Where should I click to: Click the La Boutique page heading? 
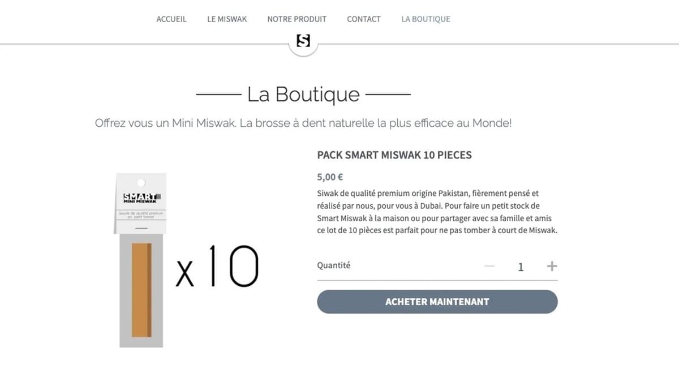[x=303, y=95]
